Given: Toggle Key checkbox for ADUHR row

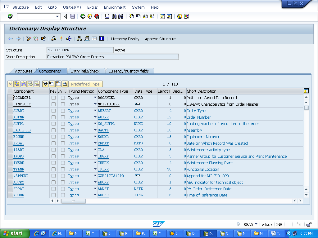Looking at the screenshot, I should pyautogui.click(x=53, y=195).
